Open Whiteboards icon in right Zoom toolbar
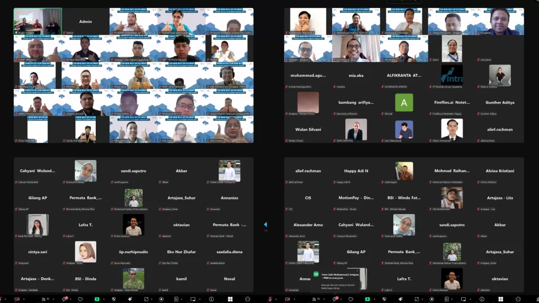The height and width of the screenshot is (303, 539). click(463, 299)
